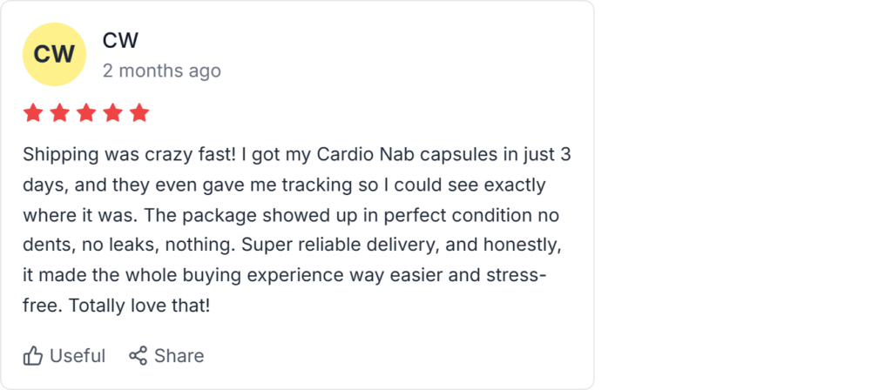Click the first red rating star
Screen dimensions: 892x390
tap(33, 113)
